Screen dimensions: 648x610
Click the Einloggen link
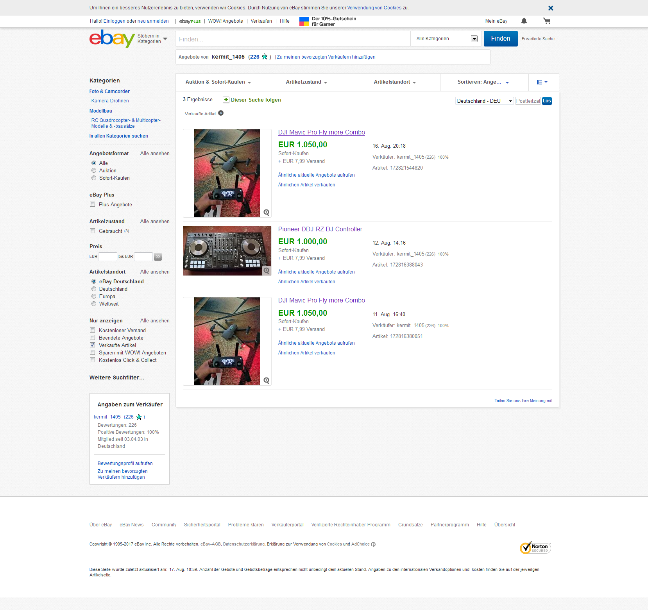(115, 21)
